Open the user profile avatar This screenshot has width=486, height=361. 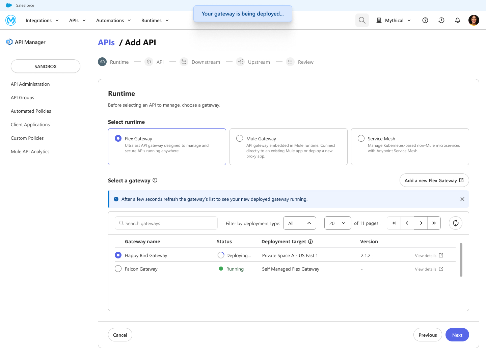coord(474,20)
